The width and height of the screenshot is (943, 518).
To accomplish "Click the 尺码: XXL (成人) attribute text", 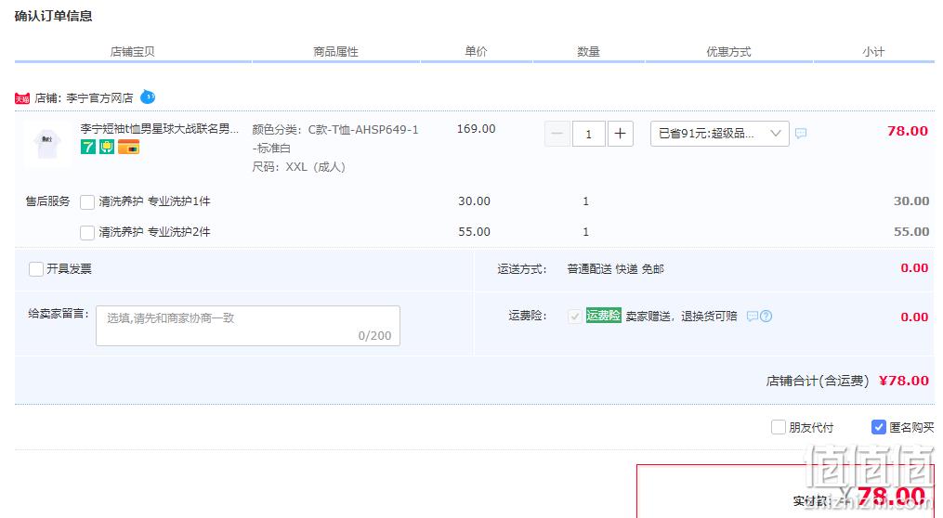I will tap(298, 167).
